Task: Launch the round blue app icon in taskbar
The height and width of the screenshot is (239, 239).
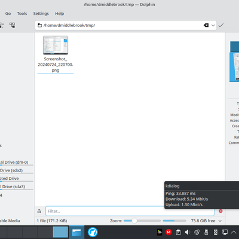Action: pos(93,232)
